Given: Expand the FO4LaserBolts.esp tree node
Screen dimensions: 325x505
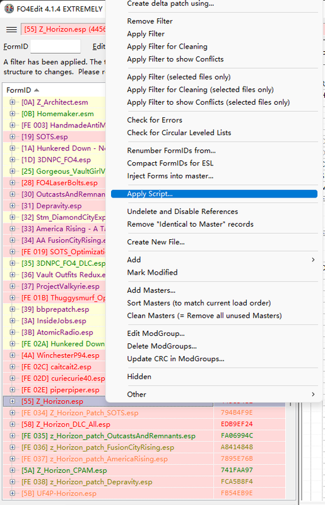Looking at the screenshot, I should tap(12, 182).
